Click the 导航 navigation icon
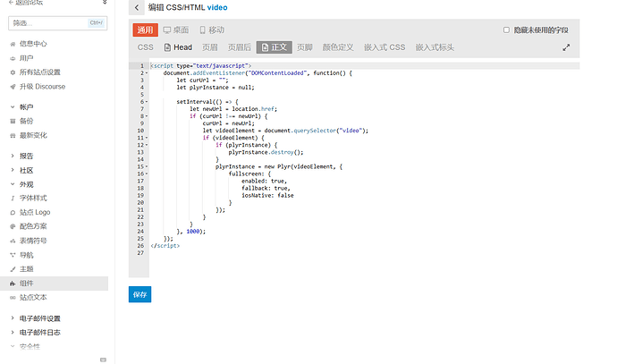Image resolution: width=617 pixels, height=364 pixels. coord(13,255)
